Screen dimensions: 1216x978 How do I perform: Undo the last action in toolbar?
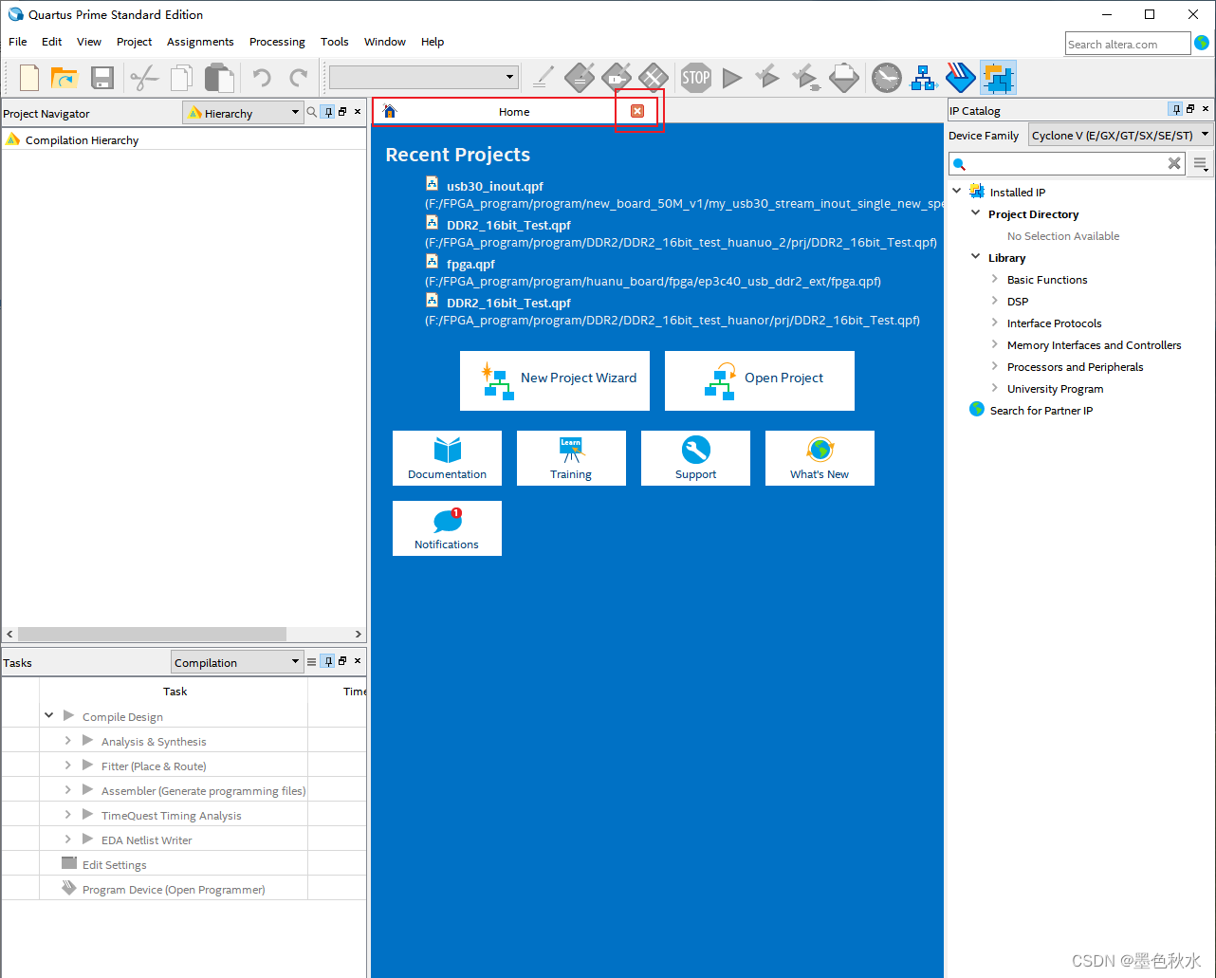pos(262,78)
